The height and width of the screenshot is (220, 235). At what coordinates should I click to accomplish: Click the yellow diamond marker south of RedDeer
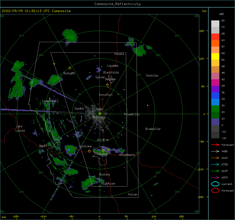tap(107, 85)
